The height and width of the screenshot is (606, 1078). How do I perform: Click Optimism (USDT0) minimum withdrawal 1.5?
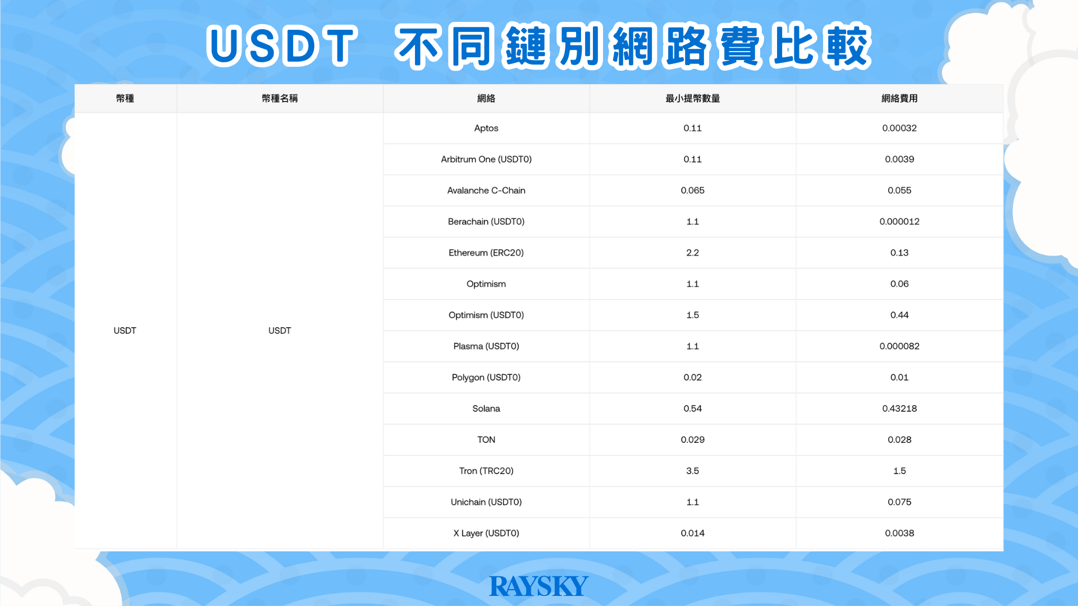[692, 315]
